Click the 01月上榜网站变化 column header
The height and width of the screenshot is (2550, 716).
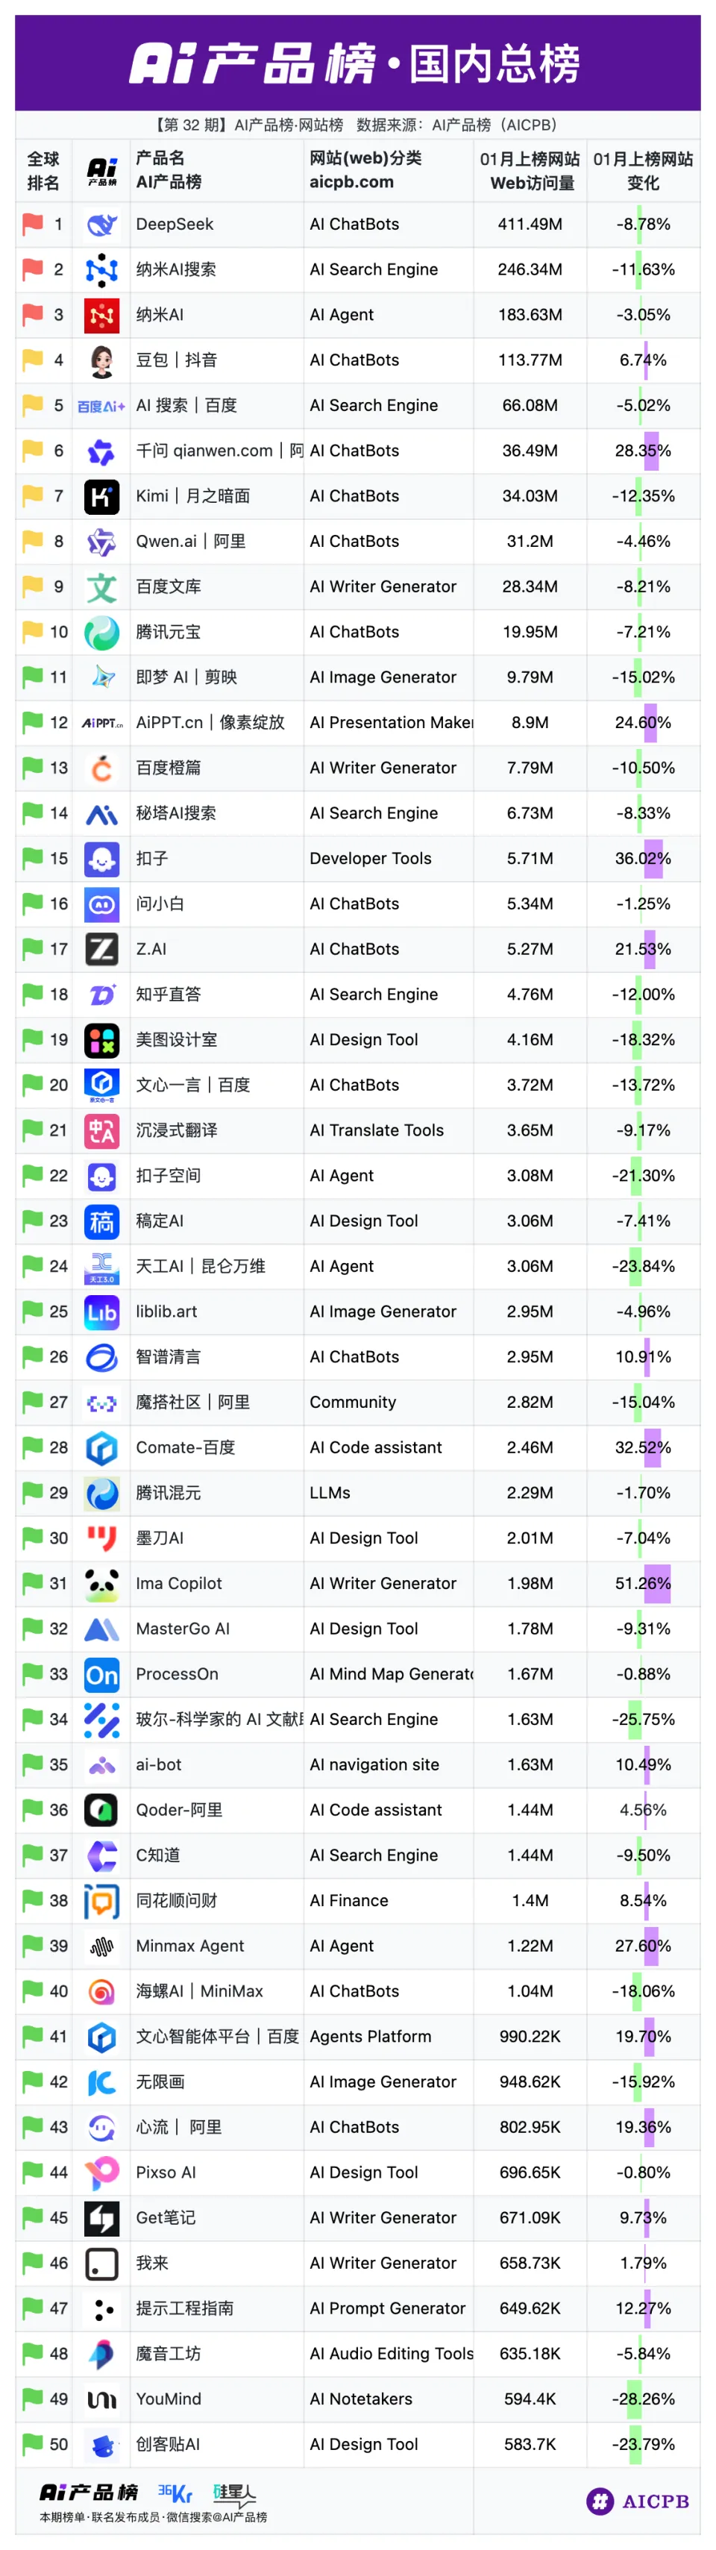click(x=643, y=170)
